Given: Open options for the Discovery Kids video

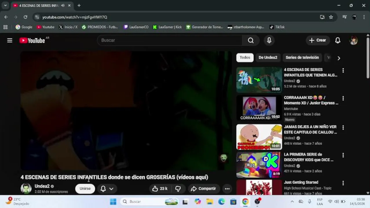Looking at the screenshot, I should tap(343, 155).
